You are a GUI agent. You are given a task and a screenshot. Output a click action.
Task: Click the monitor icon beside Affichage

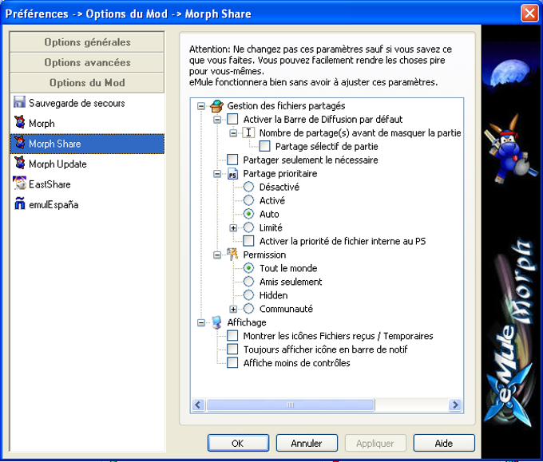tap(216, 322)
